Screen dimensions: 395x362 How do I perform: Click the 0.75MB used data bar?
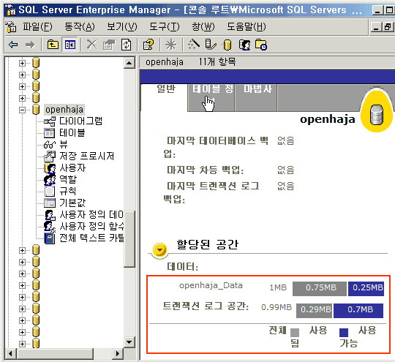[x=320, y=288]
